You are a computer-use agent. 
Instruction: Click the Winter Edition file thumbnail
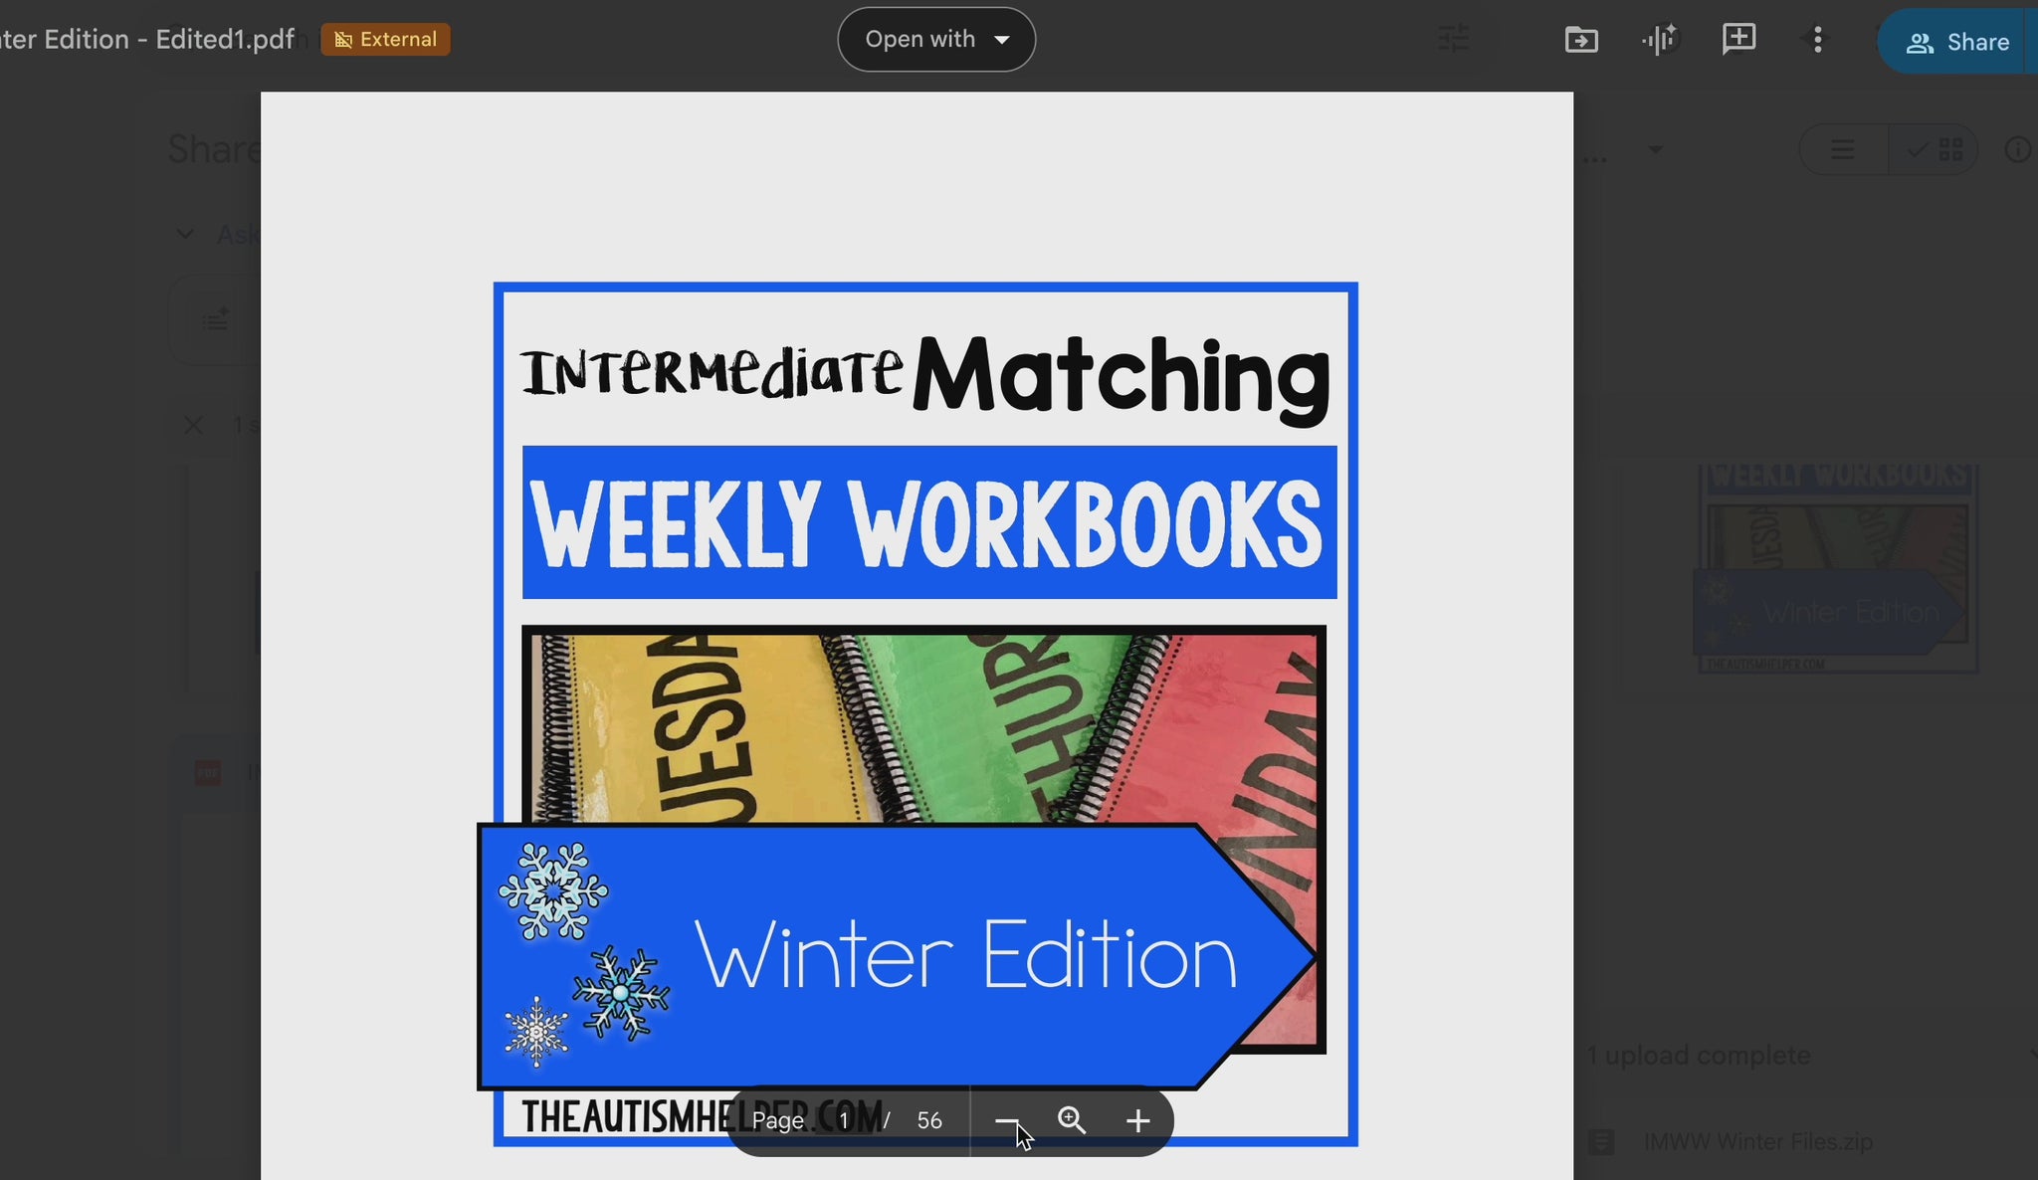(1837, 569)
